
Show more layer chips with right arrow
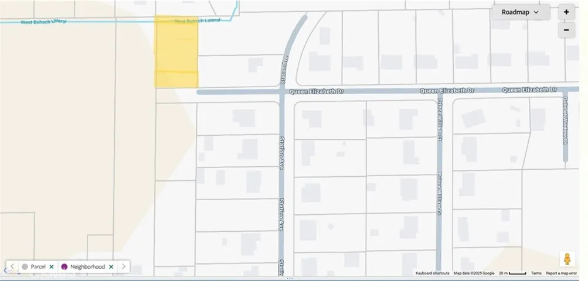(123, 267)
